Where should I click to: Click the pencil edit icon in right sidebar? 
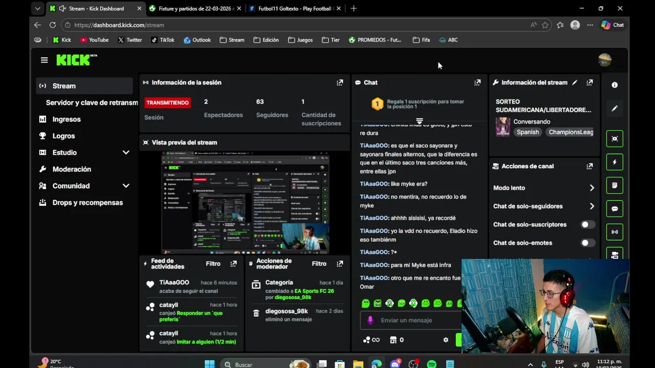click(x=615, y=108)
